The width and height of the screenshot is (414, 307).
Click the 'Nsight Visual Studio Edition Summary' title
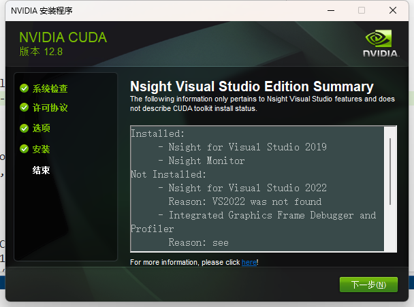click(252, 86)
